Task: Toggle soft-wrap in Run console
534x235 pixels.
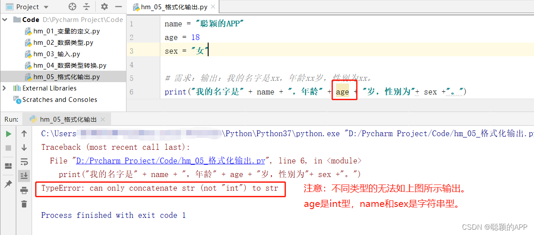Action: click(24, 162)
